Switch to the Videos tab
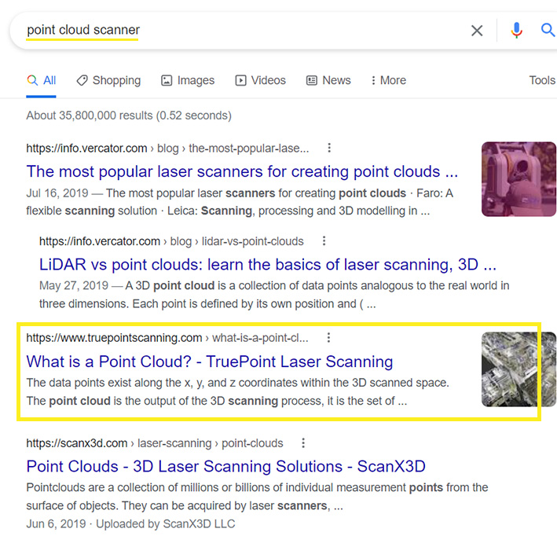 260,80
